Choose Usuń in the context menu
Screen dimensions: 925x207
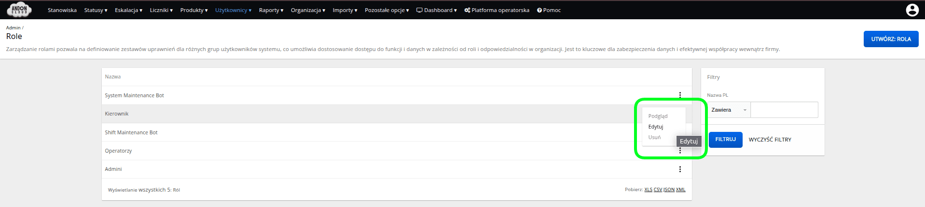[654, 137]
